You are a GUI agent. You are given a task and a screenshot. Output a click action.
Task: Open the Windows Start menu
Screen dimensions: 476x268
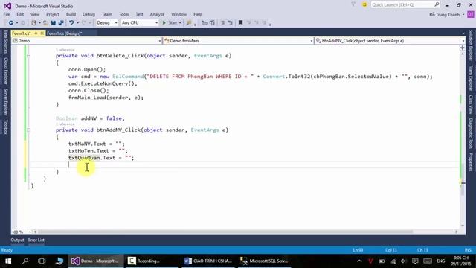coord(8,261)
